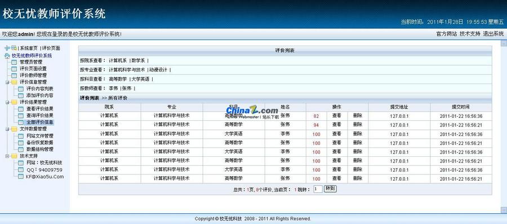The width and height of the screenshot is (507, 224).
Task: Click the 转到 button
Action: (x=330, y=188)
